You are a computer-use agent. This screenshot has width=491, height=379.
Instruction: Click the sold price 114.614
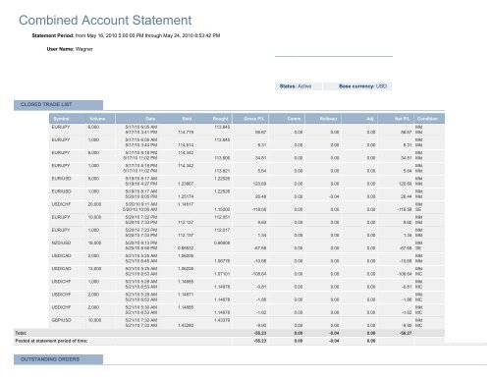pos(186,145)
